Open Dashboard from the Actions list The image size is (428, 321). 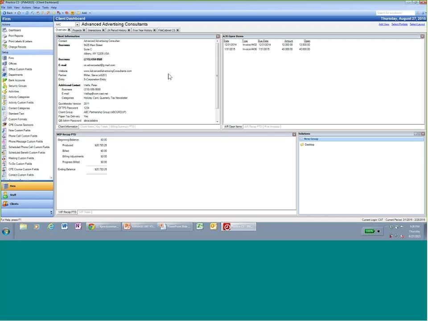(14, 30)
